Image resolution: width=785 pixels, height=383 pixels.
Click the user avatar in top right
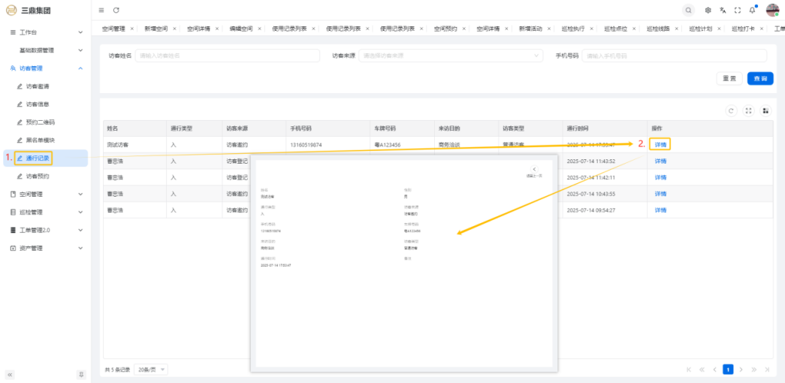[x=771, y=10]
